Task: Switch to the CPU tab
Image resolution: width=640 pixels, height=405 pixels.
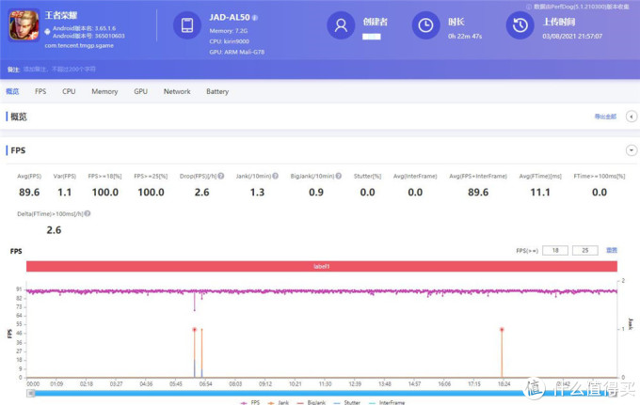Action: (x=69, y=91)
